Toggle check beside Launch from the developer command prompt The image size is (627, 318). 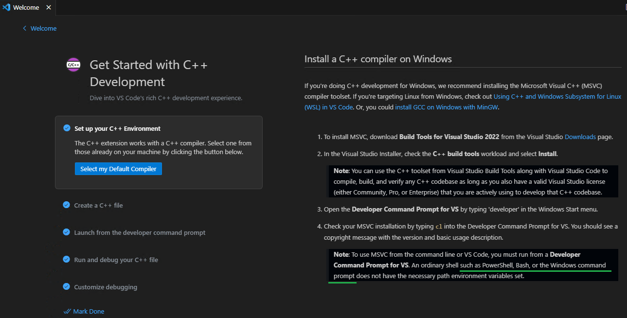[x=66, y=232]
